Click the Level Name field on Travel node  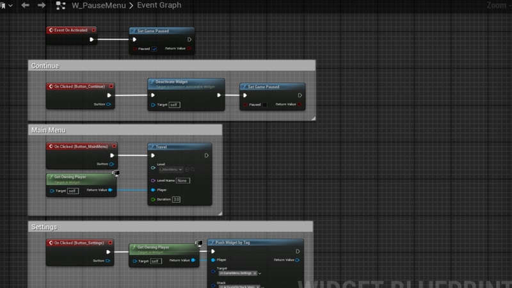pos(183,180)
